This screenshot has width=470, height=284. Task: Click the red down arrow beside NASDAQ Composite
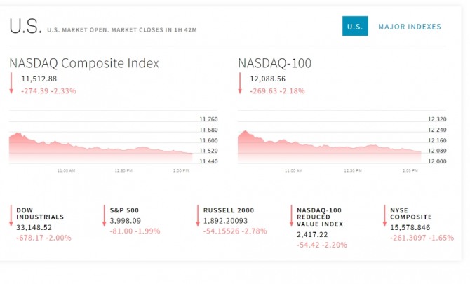click(x=11, y=83)
